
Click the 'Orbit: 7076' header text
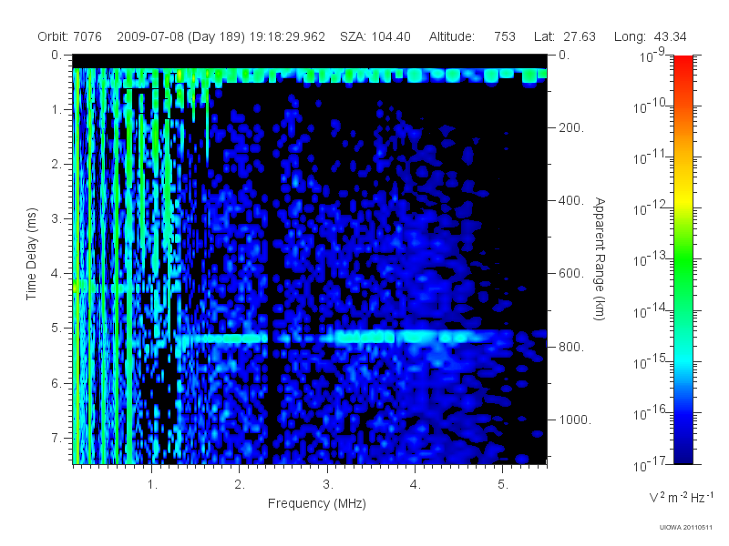point(69,36)
